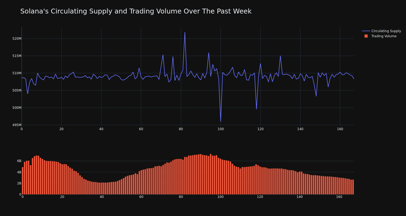The image size is (406, 216).
Task: Click the 40 tick on volume x-axis
Action: pos(102,197)
